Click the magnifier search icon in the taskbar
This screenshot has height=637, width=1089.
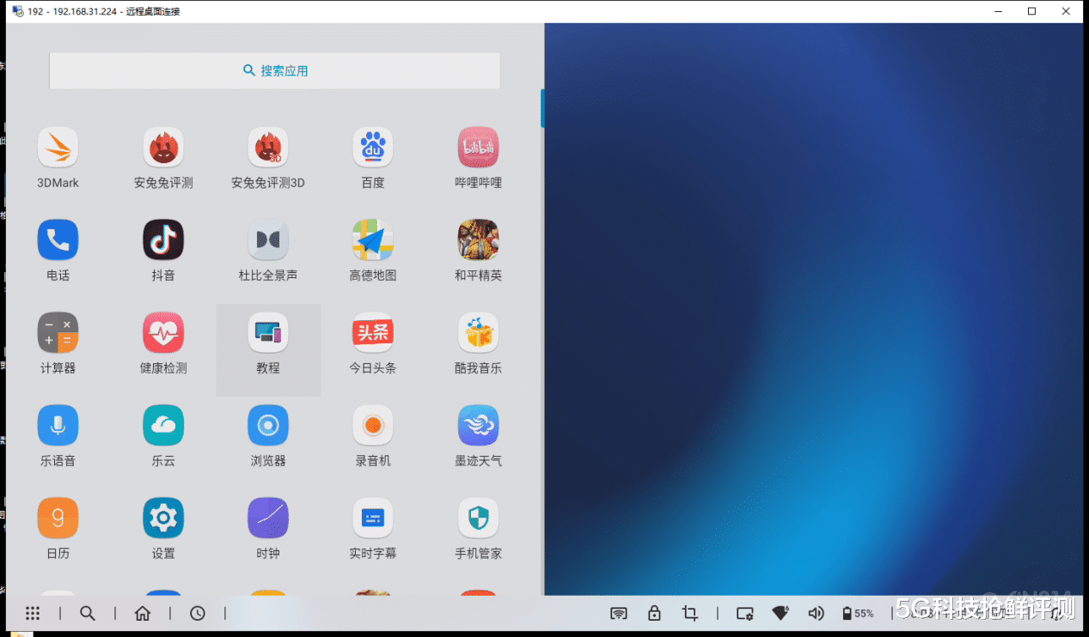click(x=87, y=613)
